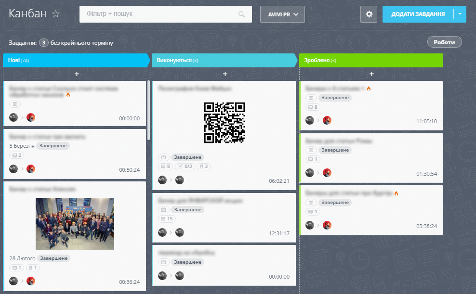Click the Завершене badge on the 01:30:54 card

click(x=335, y=150)
